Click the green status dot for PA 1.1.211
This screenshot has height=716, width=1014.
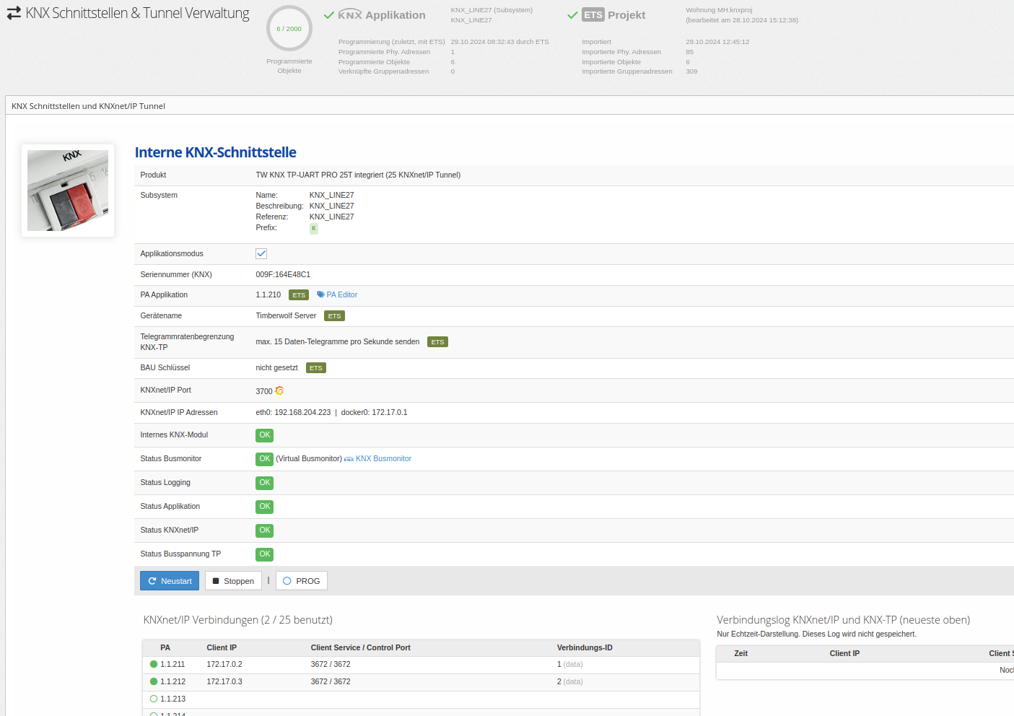(x=154, y=664)
